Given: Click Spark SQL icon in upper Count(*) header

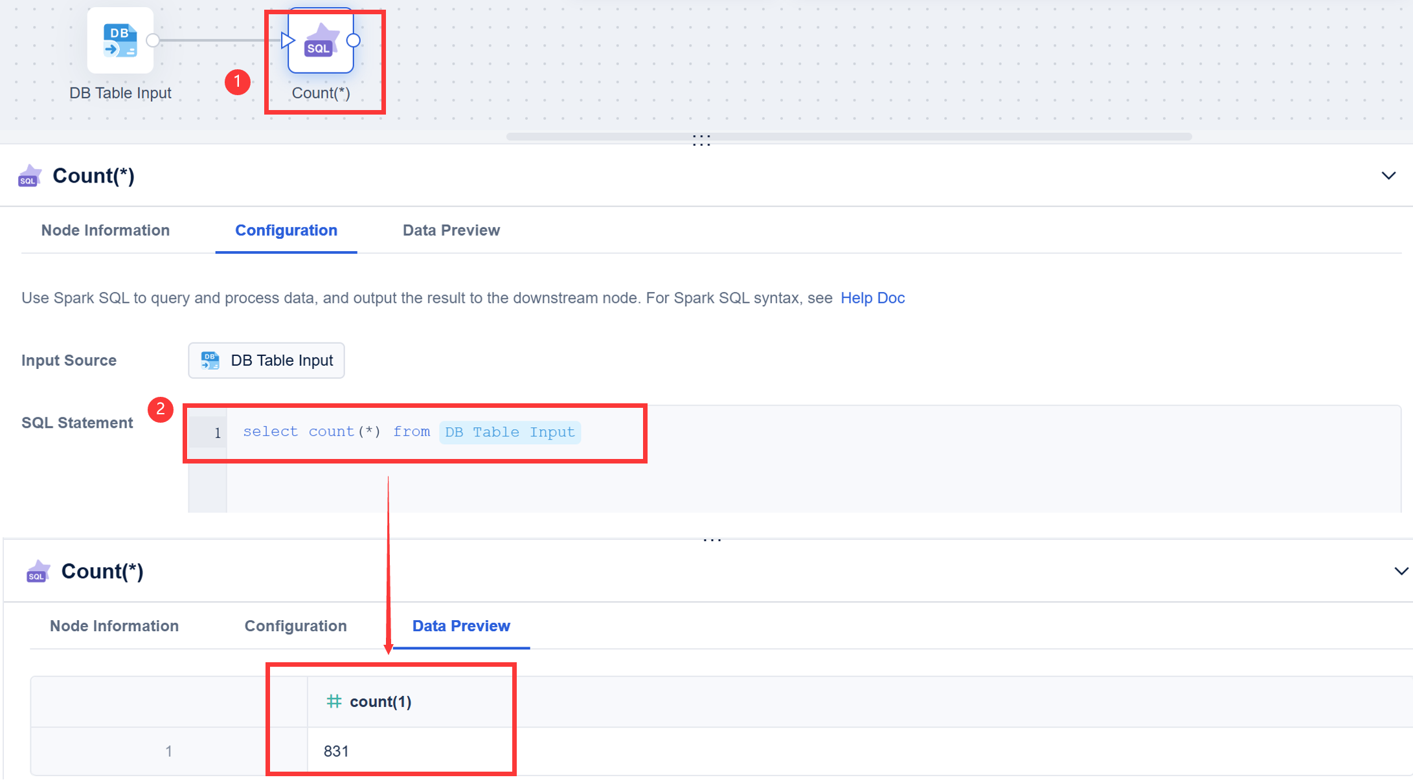Looking at the screenshot, I should coord(30,176).
